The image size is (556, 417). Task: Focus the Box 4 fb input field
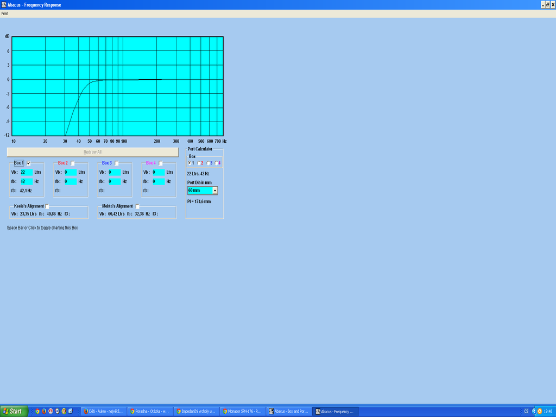tap(159, 181)
